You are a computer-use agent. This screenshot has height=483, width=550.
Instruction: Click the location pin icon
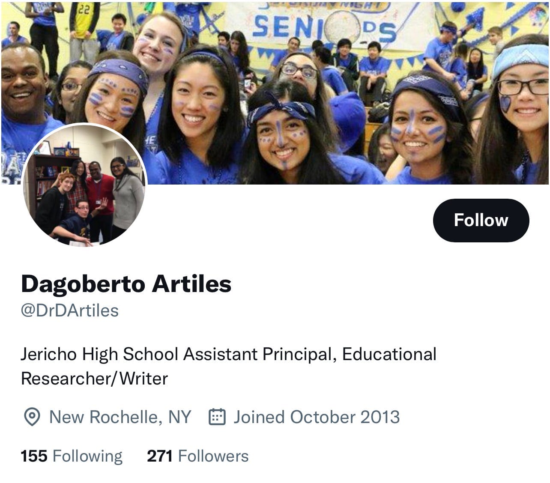(32, 417)
